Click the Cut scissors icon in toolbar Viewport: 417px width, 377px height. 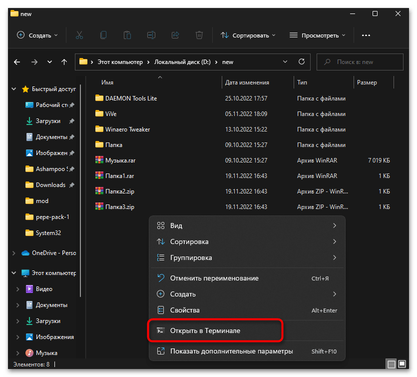click(x=79, y=35)
